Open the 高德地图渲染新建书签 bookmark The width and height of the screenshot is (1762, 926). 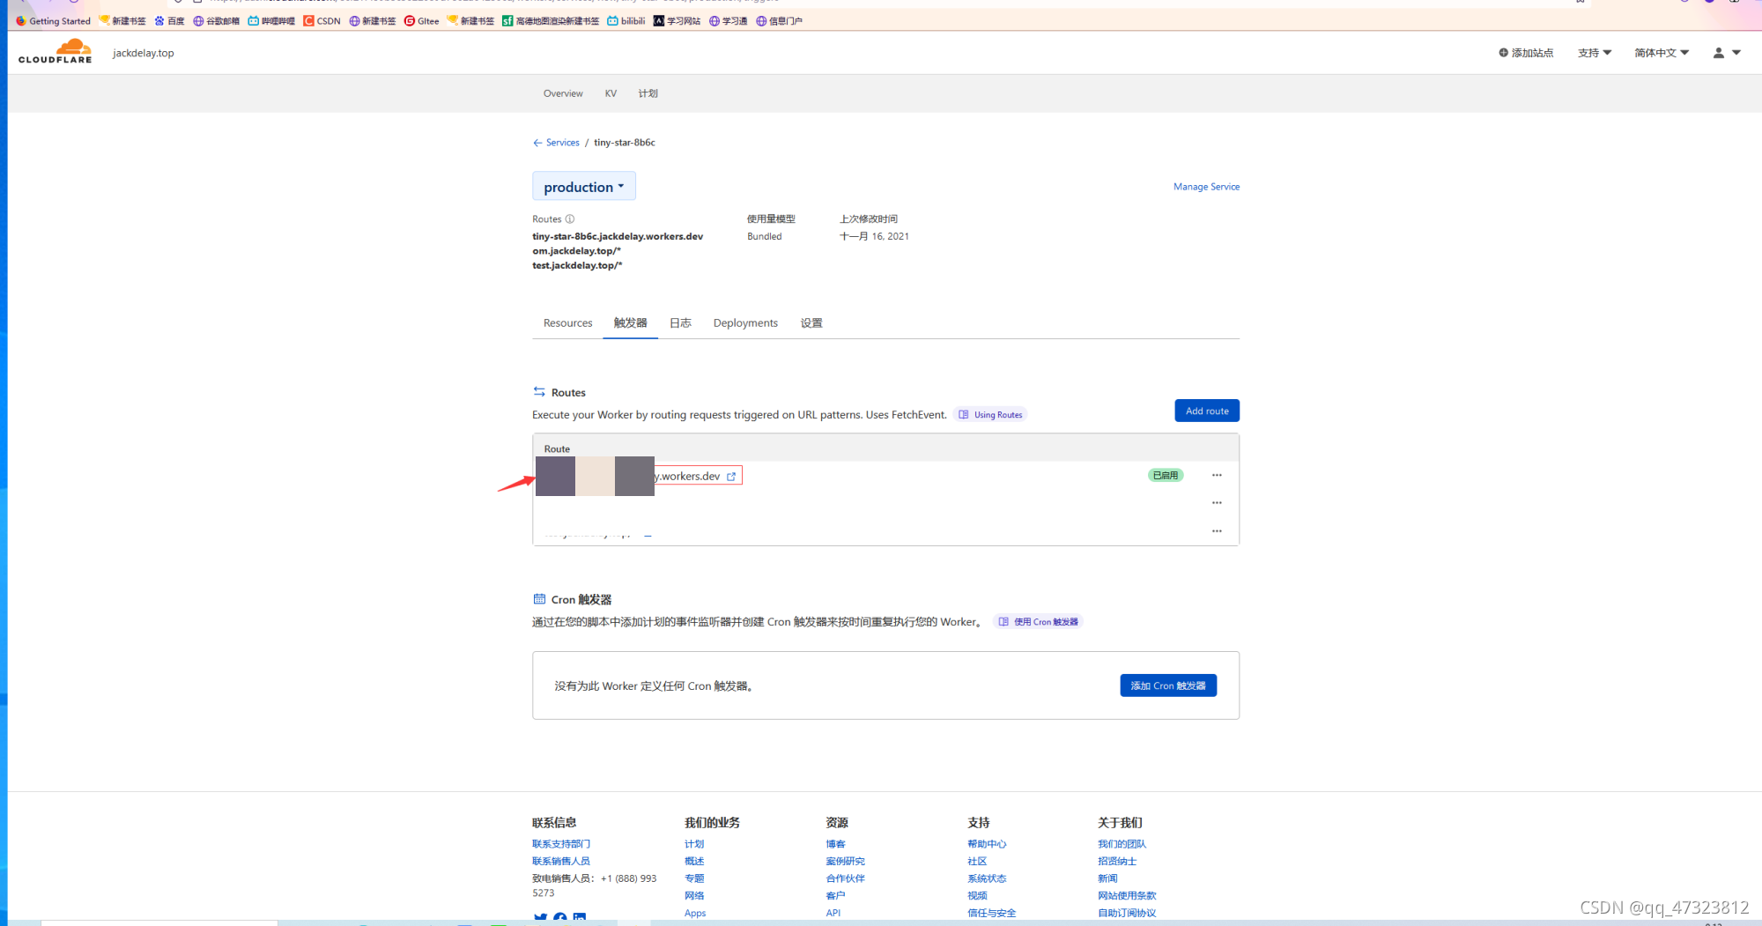551,21
